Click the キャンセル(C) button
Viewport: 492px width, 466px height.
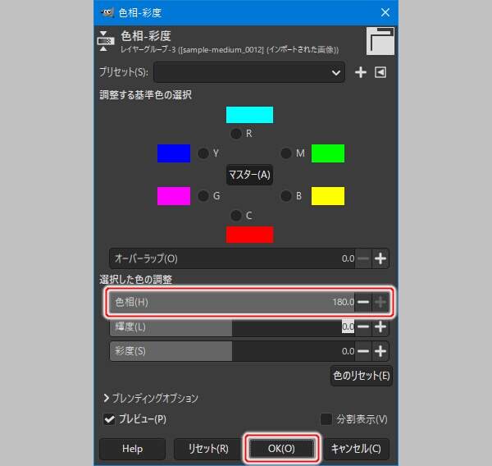pyautogui.click(x=356, y=449)
